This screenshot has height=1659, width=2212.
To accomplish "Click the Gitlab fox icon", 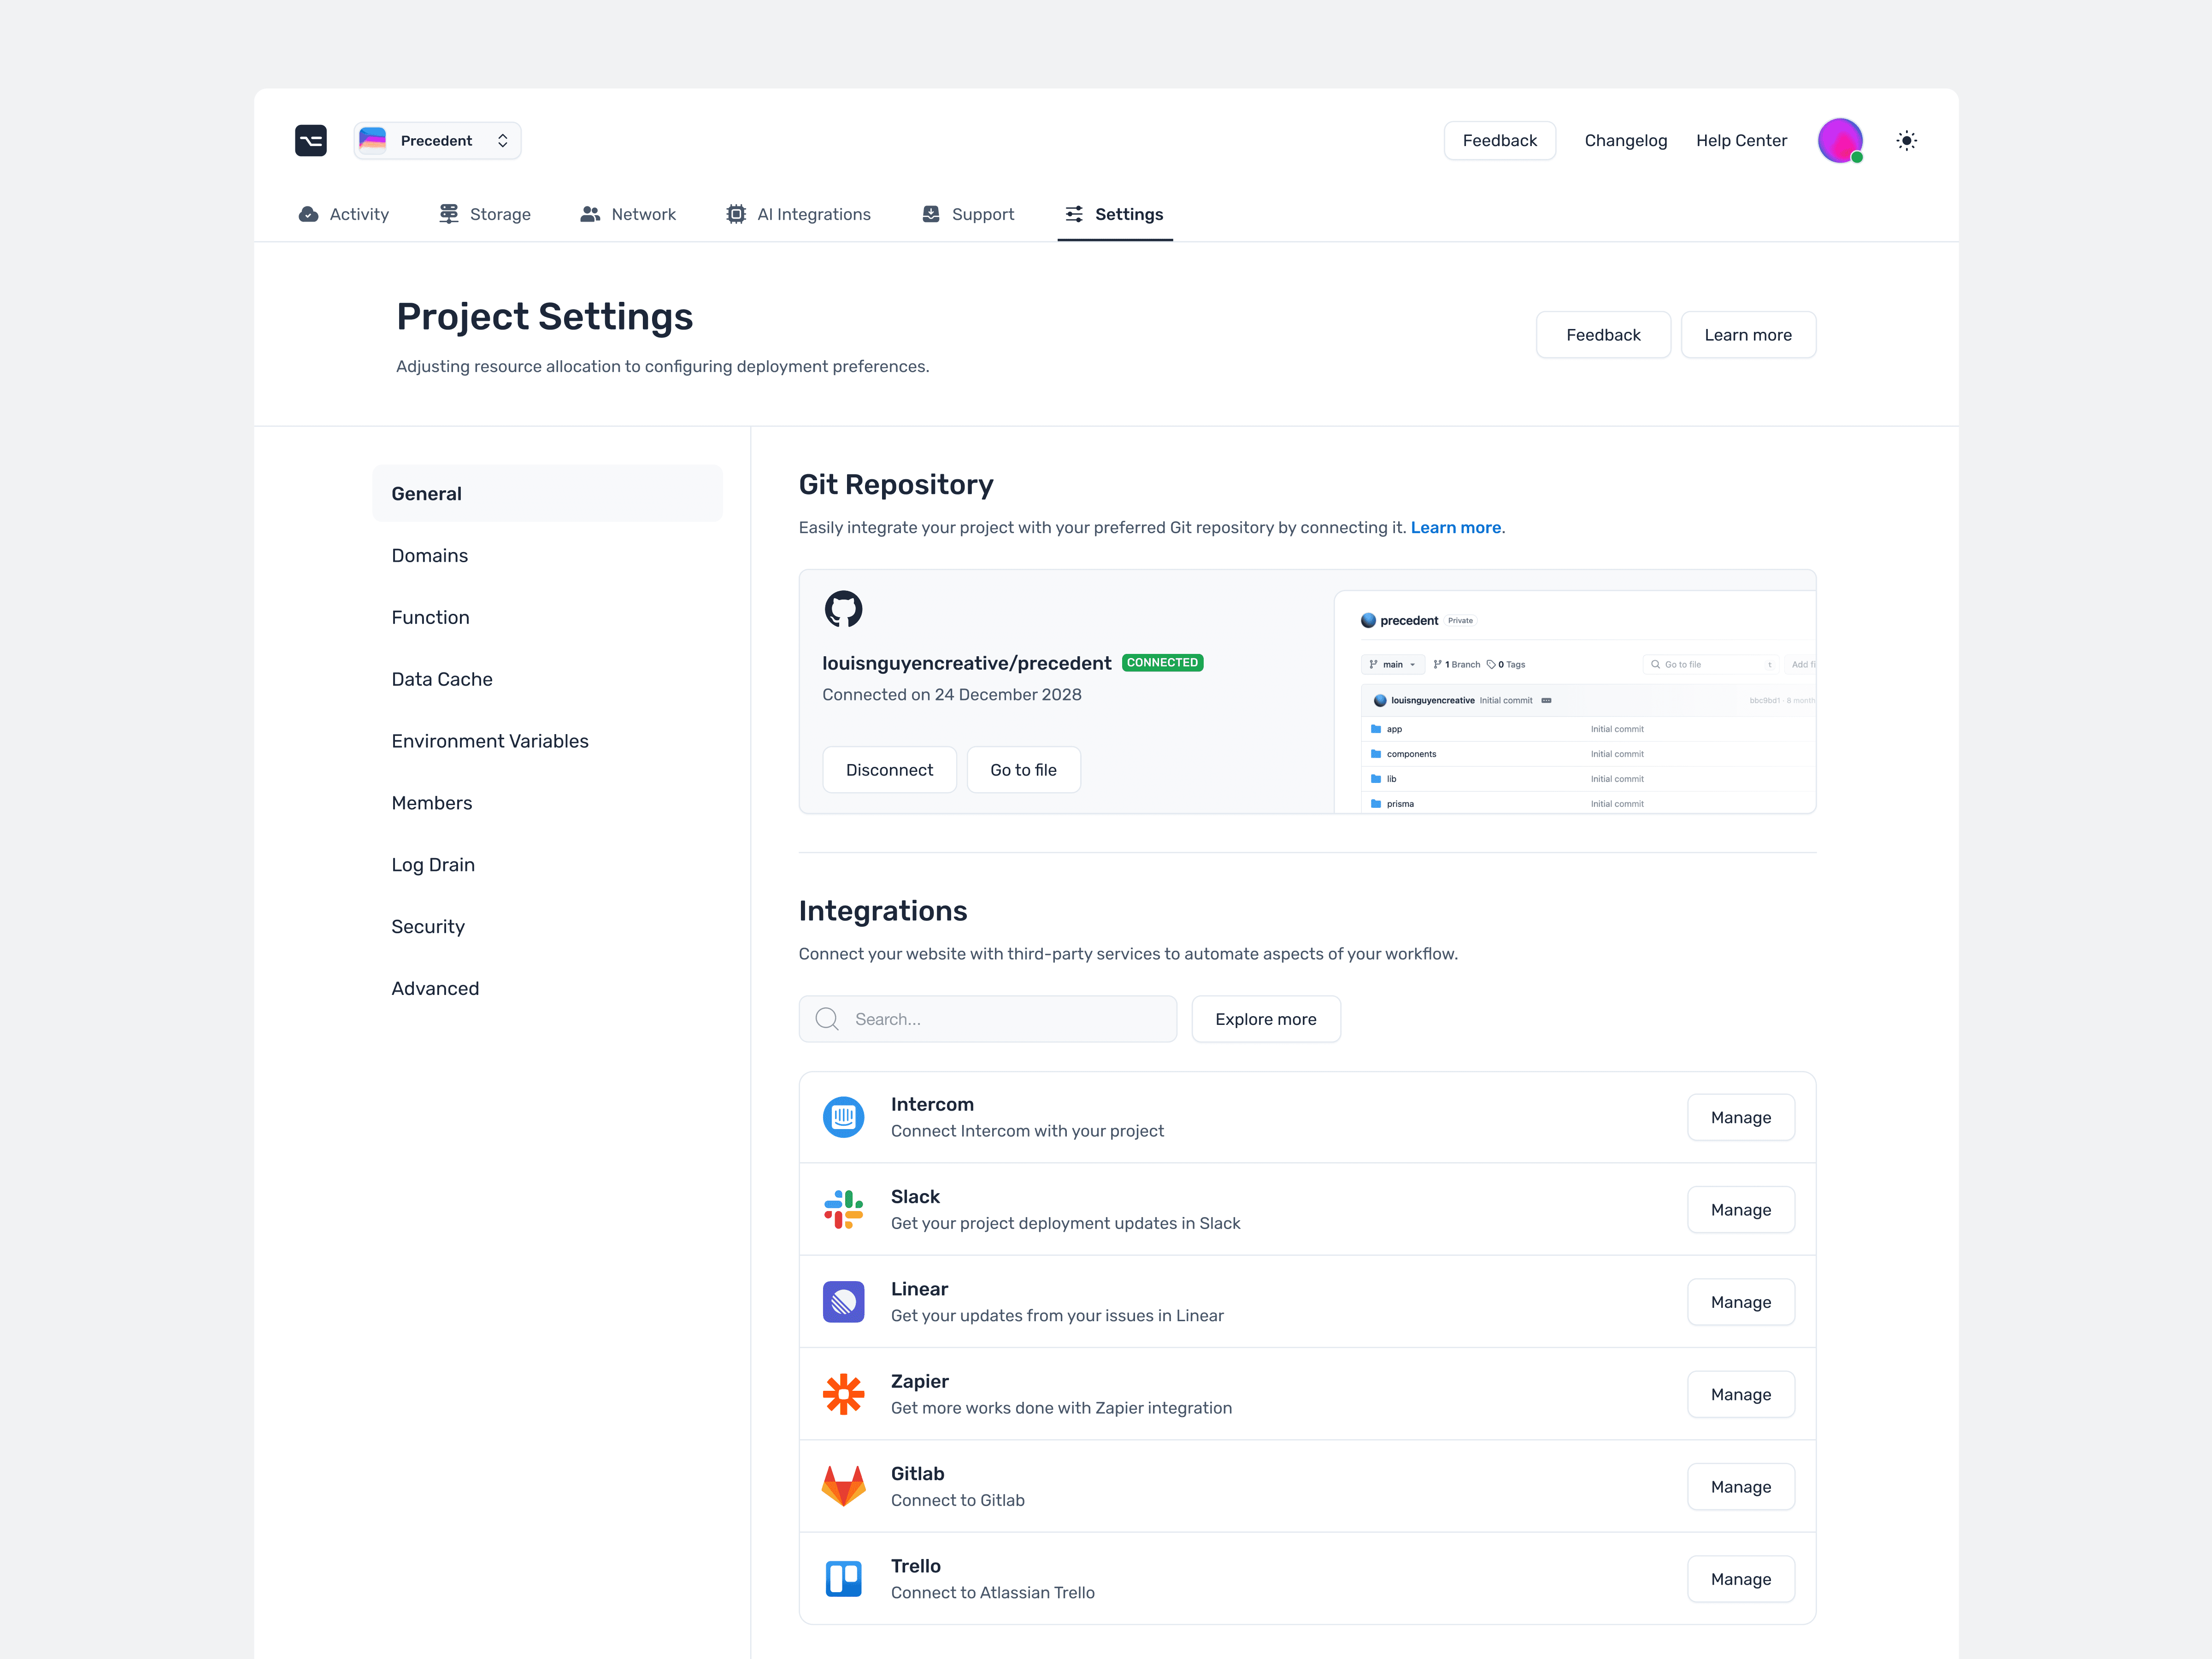I will 843,1486.
